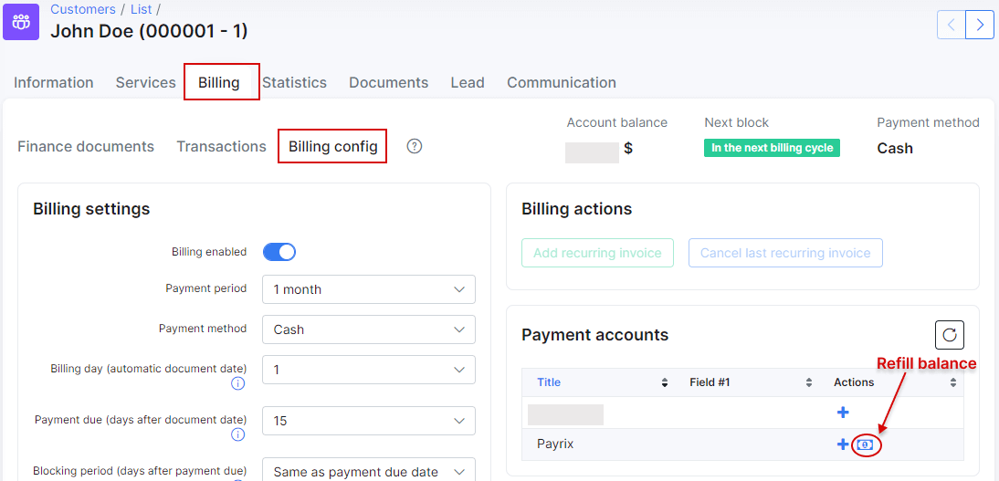999x481 pixels.
Task: Click the Customers module icon
Action: pyautogui.click(x=21, y=21)
